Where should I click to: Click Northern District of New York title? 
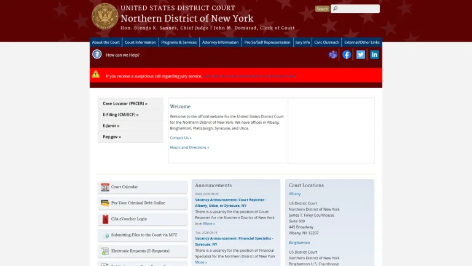pos(187,18)
